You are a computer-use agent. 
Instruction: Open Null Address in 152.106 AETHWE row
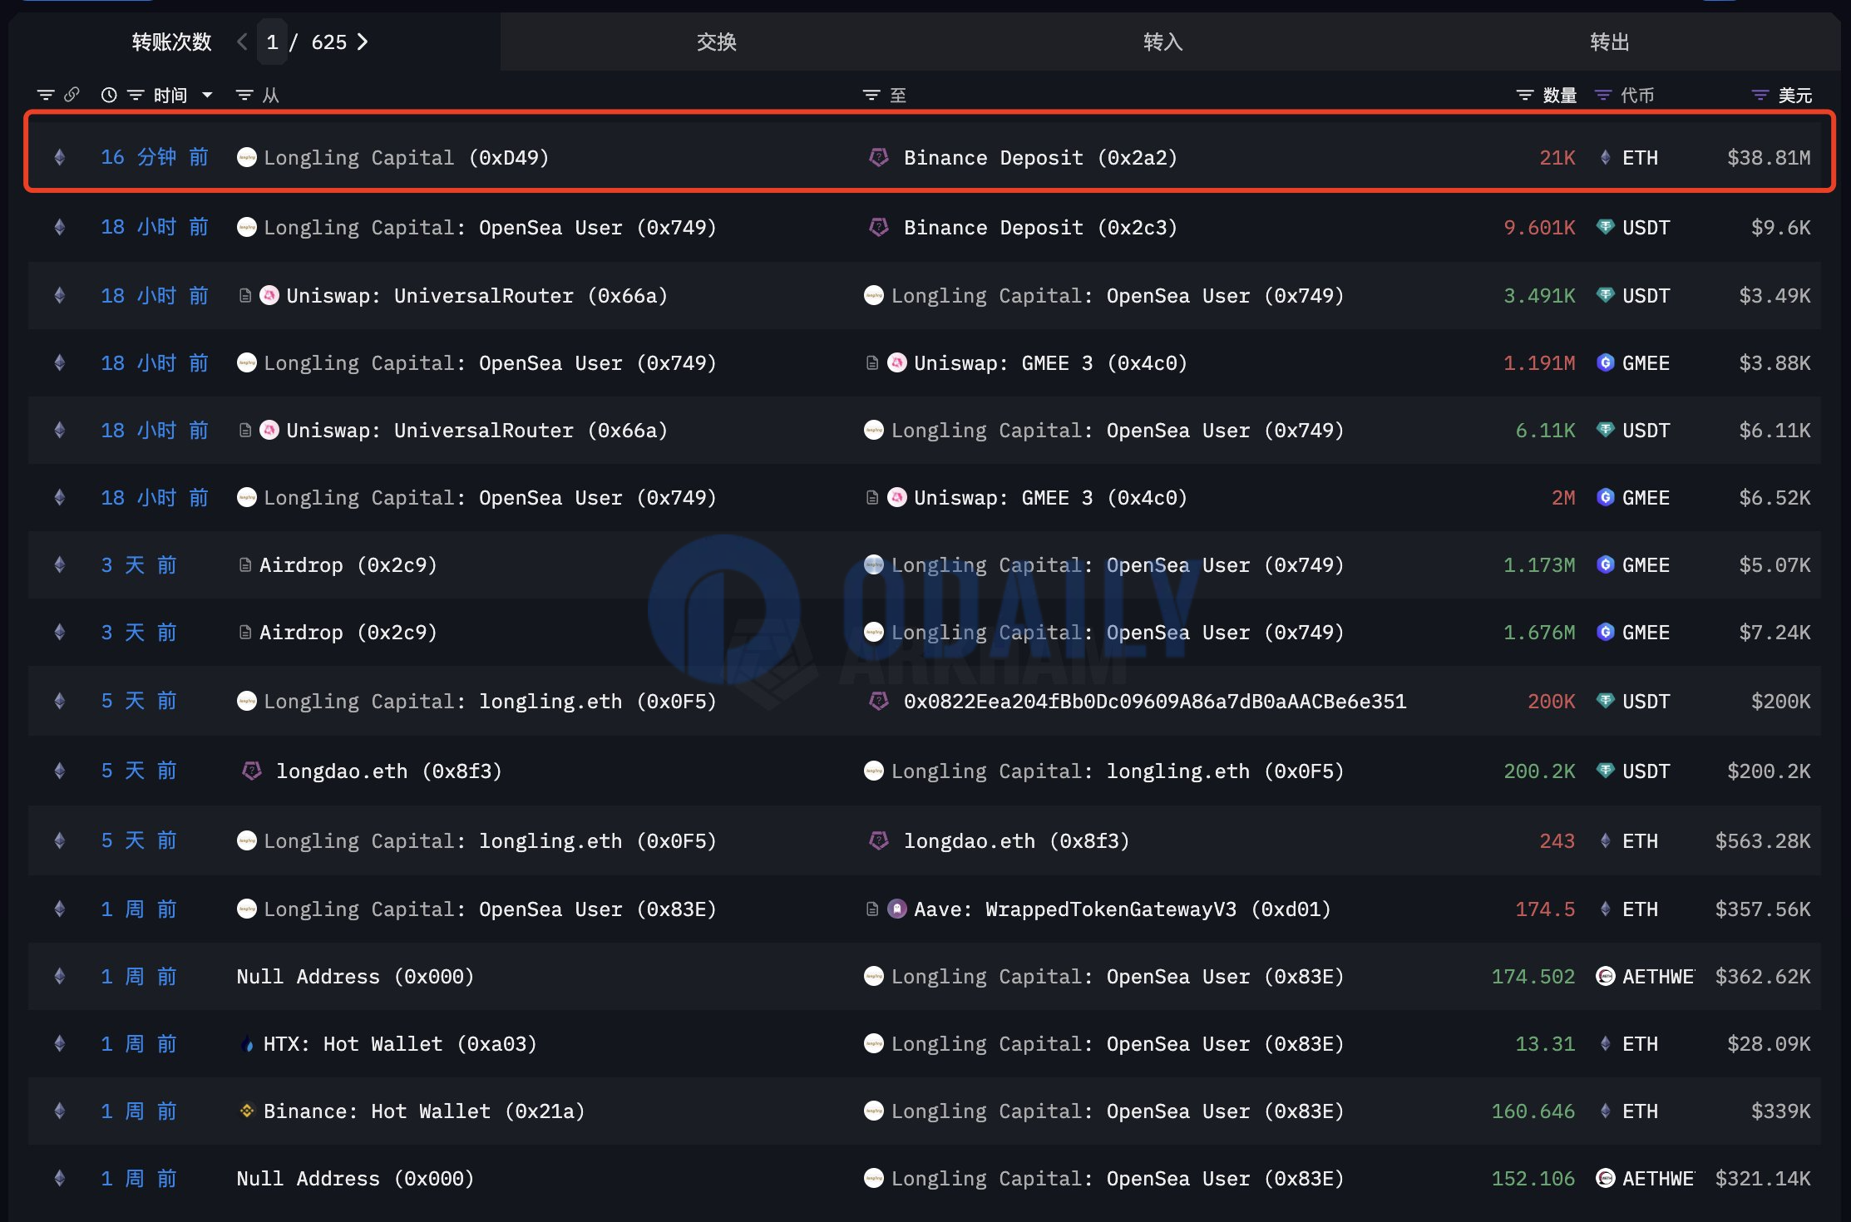tap(355, 1179)
